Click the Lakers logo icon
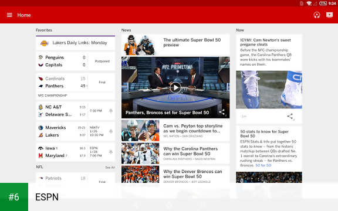This screenshot has height=211, width=338. coord(45,43)
